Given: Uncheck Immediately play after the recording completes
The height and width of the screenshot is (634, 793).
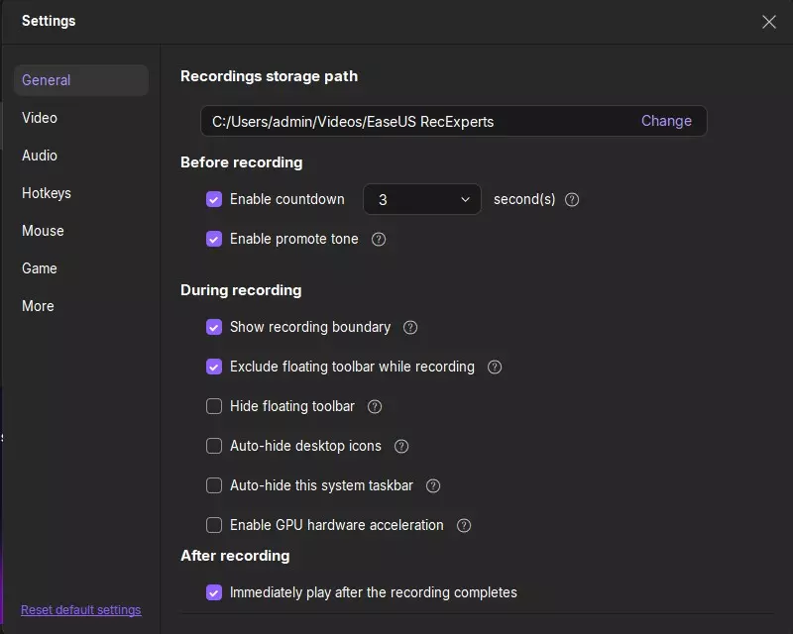Looking at the screenshot, I should 214,592.
